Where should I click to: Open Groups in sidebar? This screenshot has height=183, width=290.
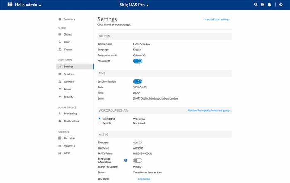tap(68, 50)
